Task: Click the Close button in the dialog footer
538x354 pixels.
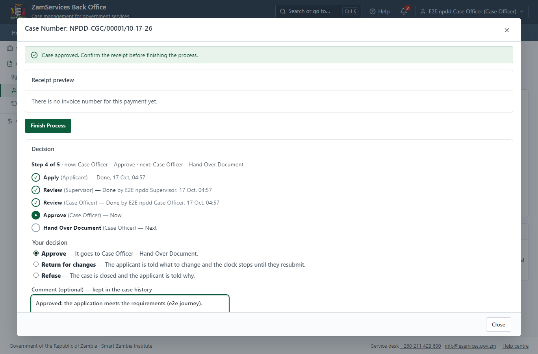Action: tap(498, 324)
